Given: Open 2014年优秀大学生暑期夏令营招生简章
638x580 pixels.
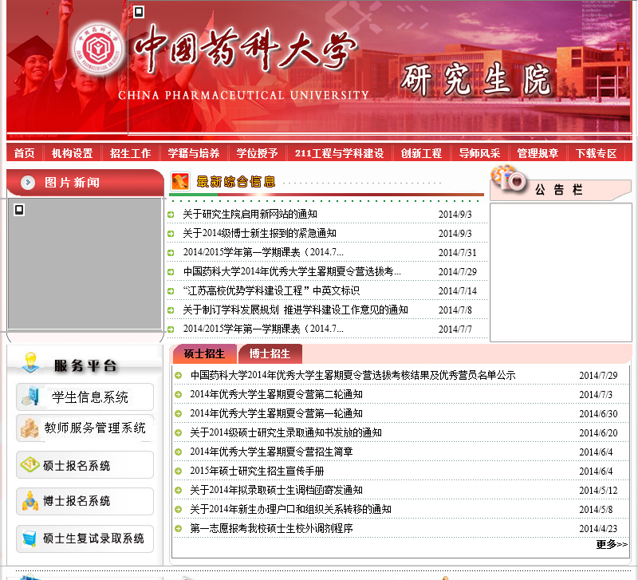Looking at the screenshot, I should (x=271, y=452).
